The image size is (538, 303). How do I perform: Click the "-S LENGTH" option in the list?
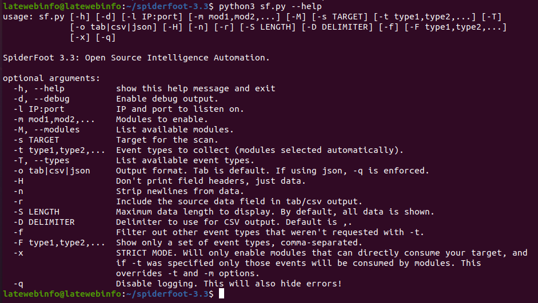pyautogui.click(x=36, y=212)
